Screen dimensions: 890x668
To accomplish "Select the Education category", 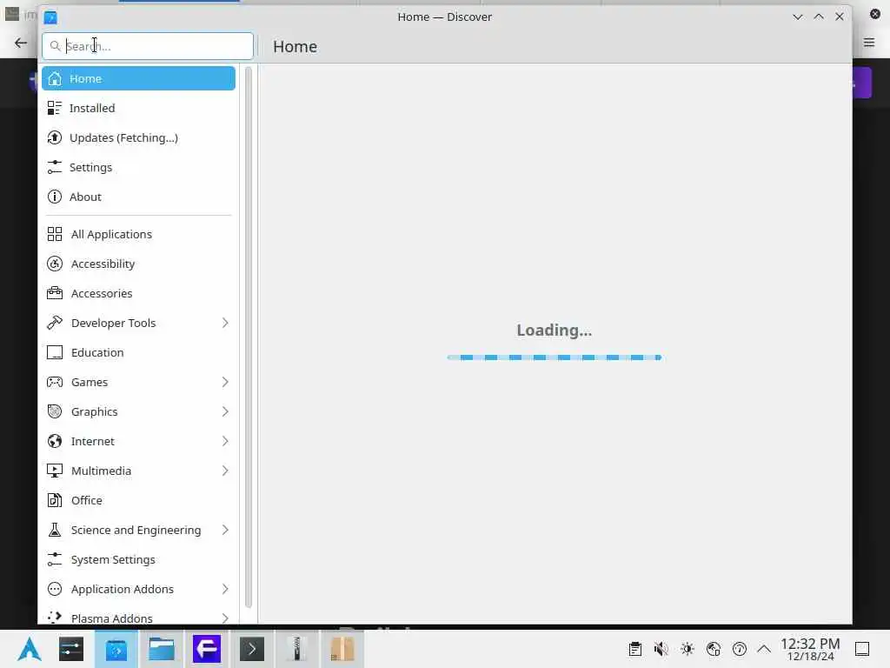I will pyautogui.click(x=138, y=352).
